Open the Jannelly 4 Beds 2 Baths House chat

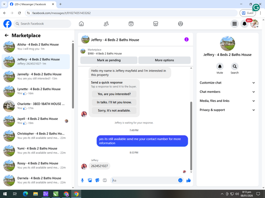click(x=36, y=76)
